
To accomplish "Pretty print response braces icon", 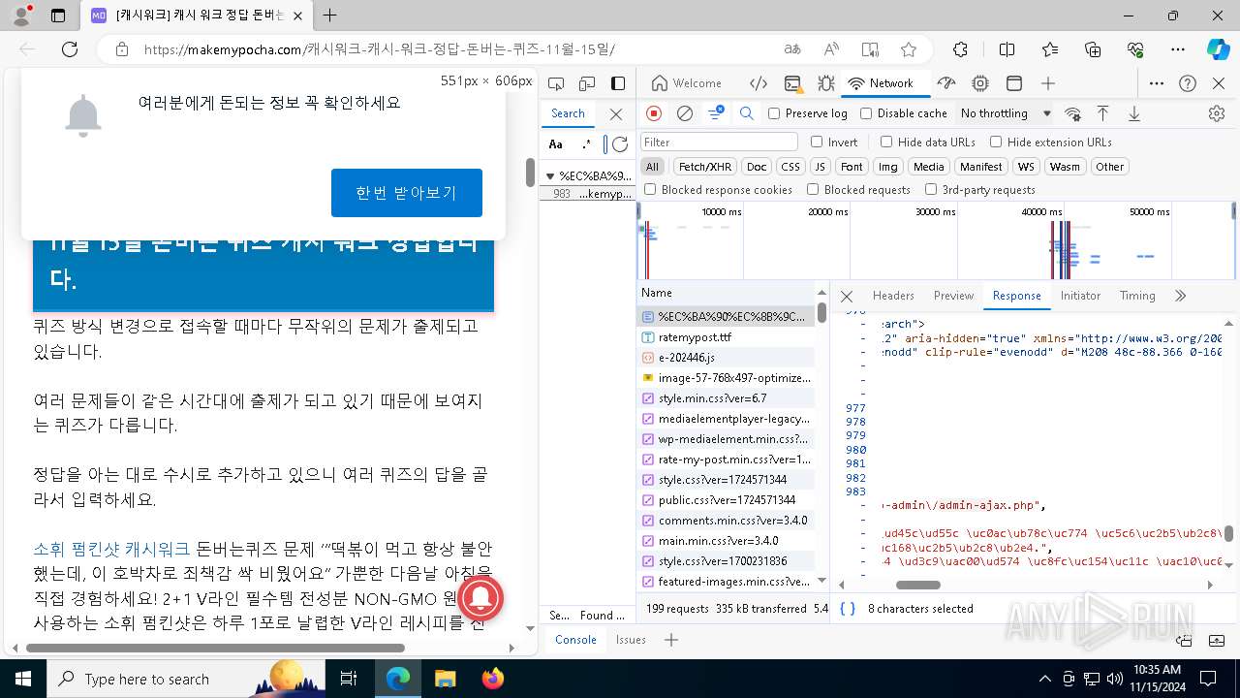I will tap(848, 609).
